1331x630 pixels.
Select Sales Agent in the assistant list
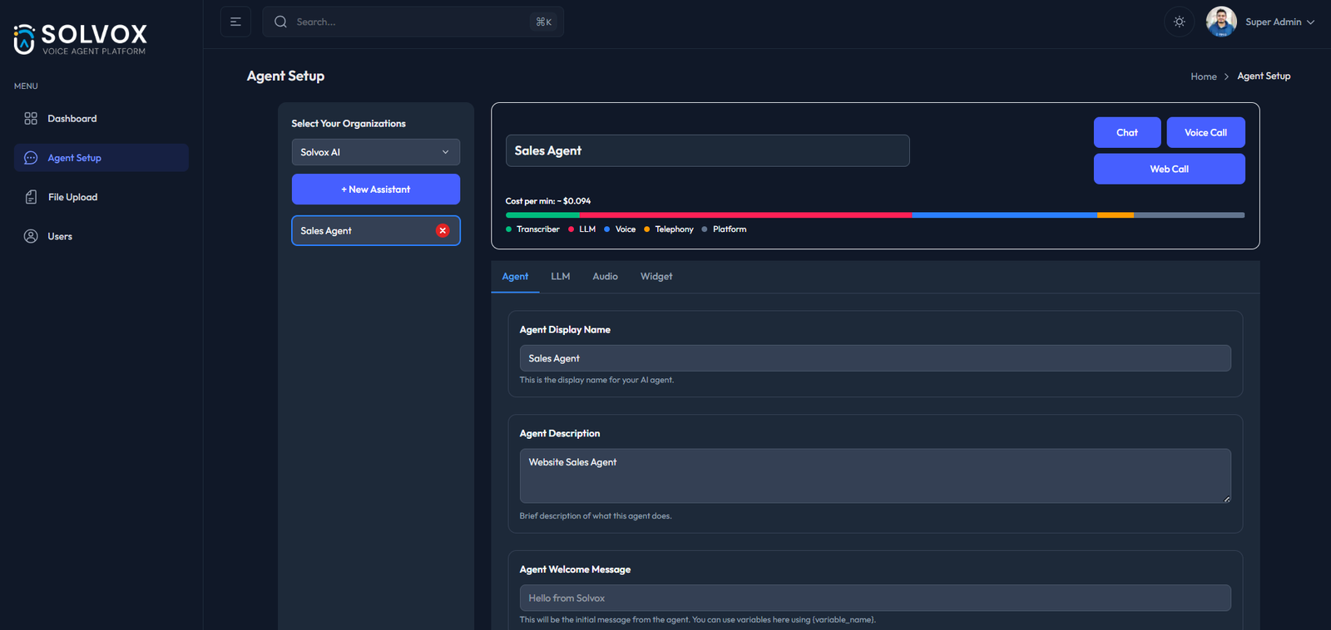376,231
